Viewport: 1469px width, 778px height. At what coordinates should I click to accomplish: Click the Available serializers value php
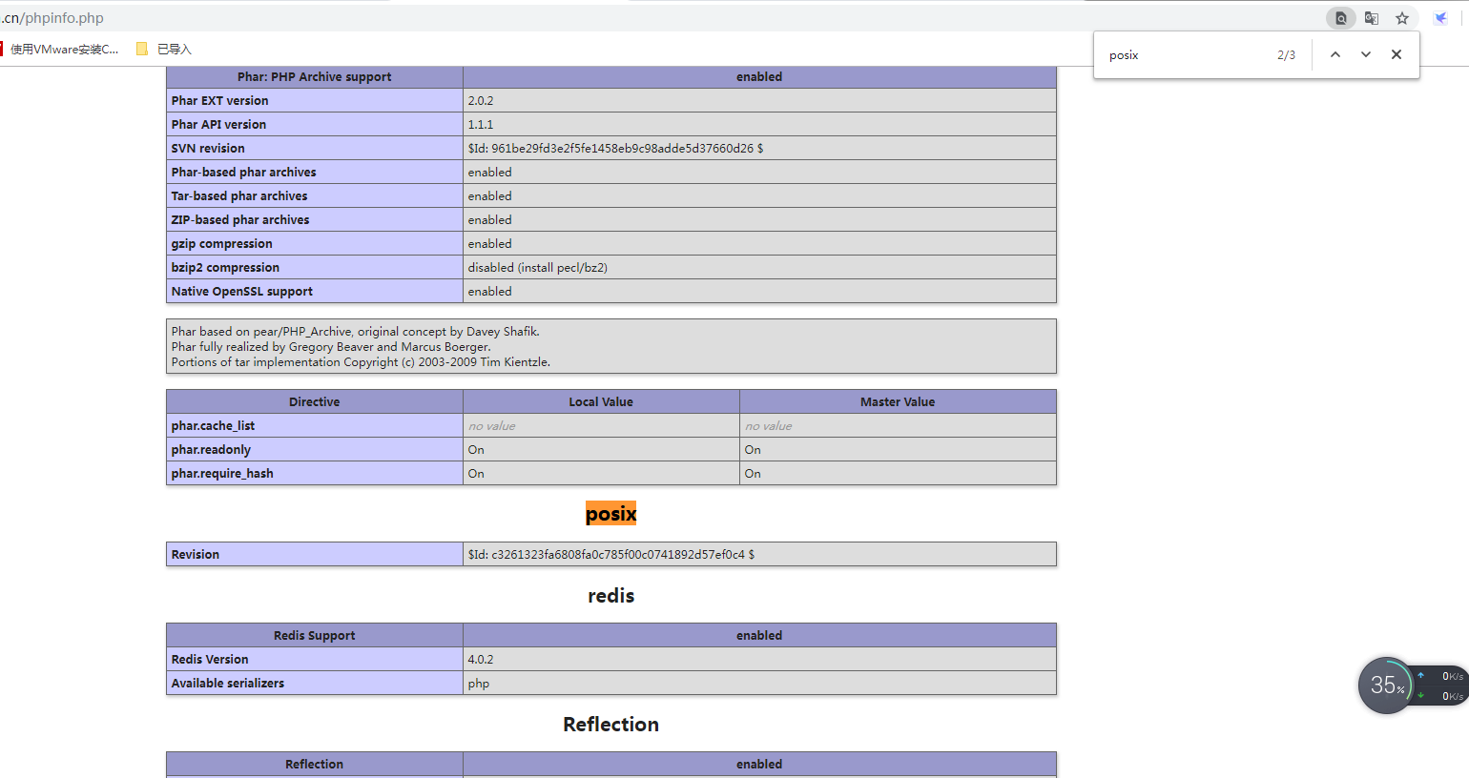(x=479, y=684)
